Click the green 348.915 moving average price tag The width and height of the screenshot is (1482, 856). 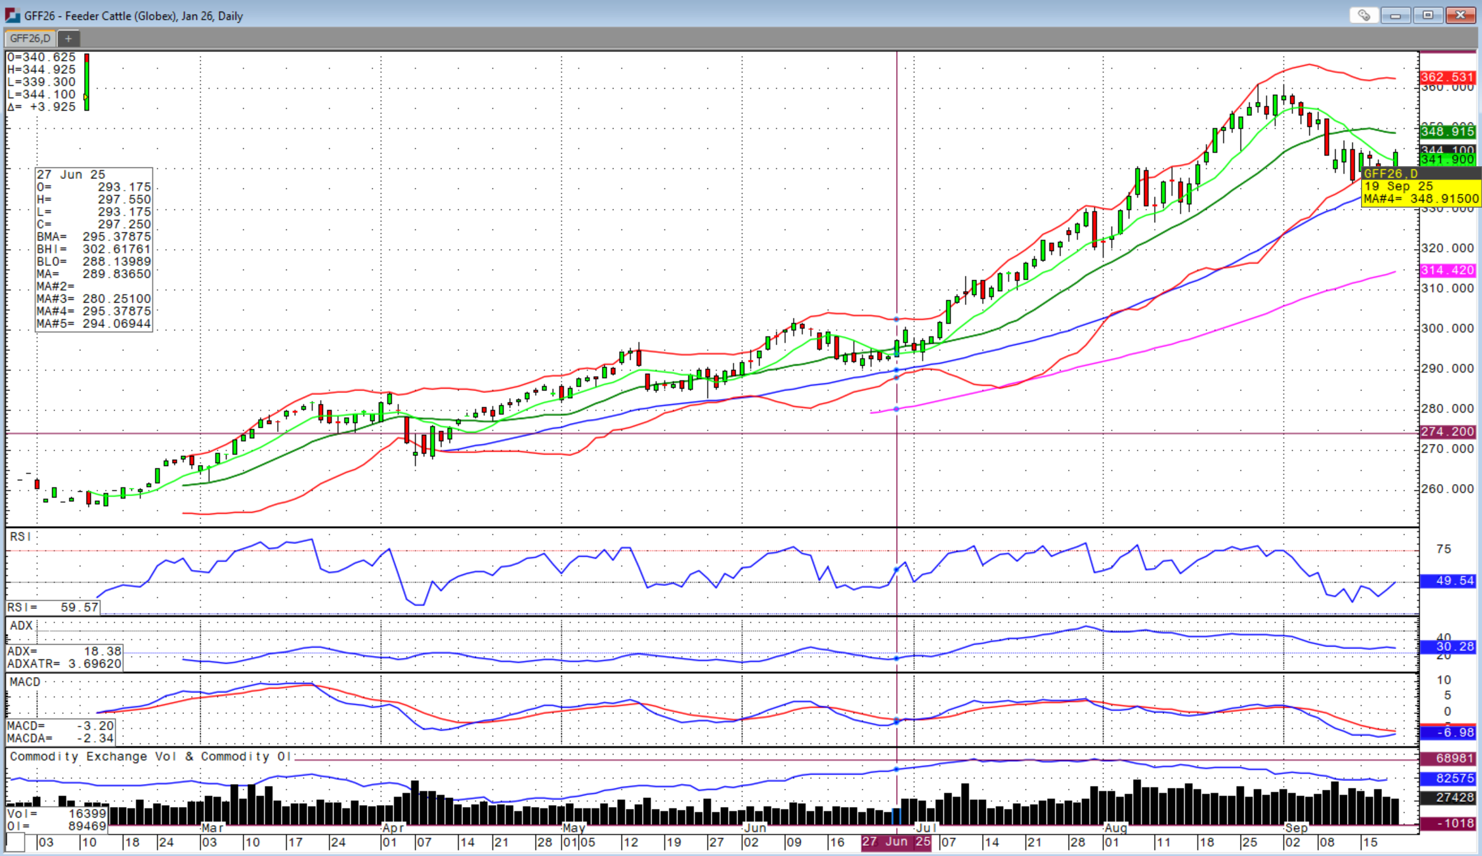click(1447, 131)
